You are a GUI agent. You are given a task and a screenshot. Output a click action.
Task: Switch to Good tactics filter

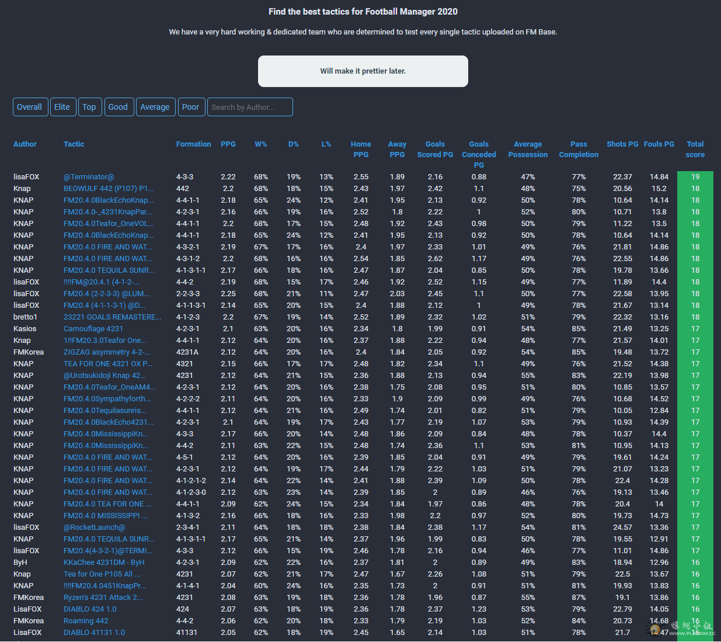point(118,107)
